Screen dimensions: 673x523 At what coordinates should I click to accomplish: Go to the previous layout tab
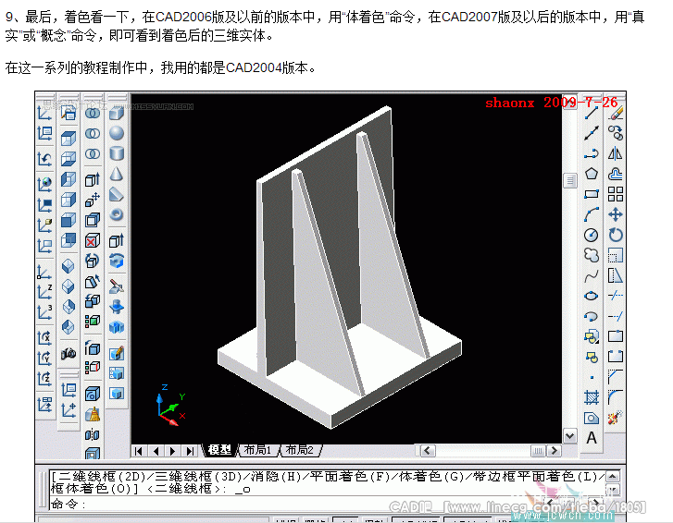[x=156, y=451]
